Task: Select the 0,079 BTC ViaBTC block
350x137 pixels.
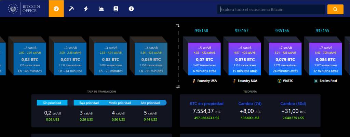Action: coord(285,59)
